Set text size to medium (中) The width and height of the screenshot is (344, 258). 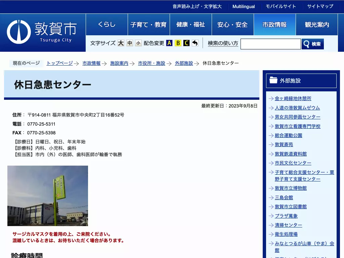pyautogui.click(x=130, y=43)
